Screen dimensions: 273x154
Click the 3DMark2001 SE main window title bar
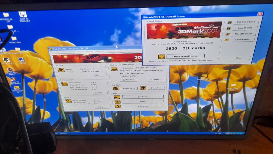pos(95,48)
